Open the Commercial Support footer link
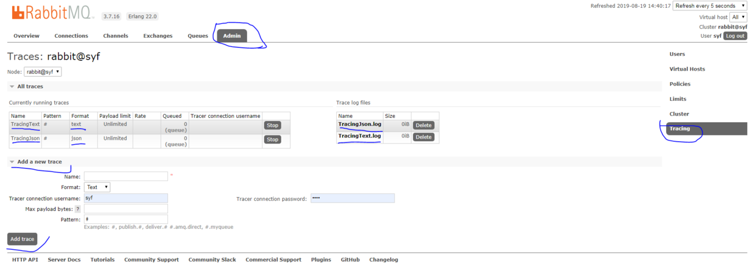The width and height of the screenshot is (755, 270). (x=273, y=260)
